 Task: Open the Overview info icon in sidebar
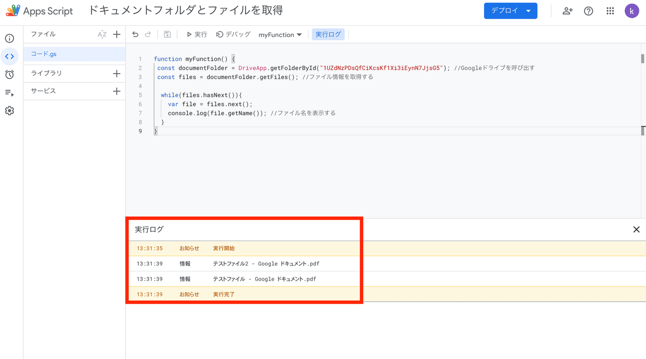9,38
